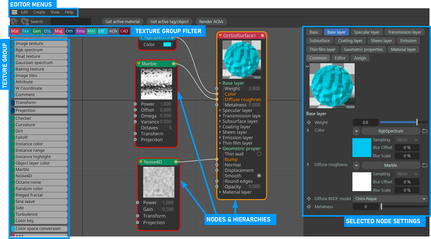Click the OctStdSurface1 node output port
This screenshot has width=431, height=239.
262,36
